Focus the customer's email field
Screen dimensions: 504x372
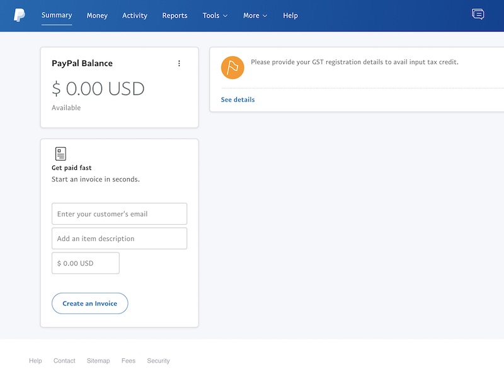[119, 213]
